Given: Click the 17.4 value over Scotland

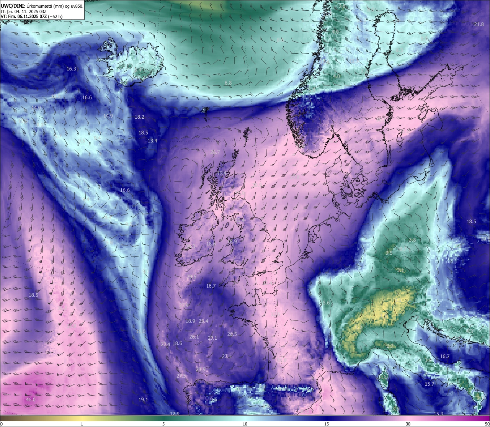Looking at the screenshot, I should tap(221, 173).
